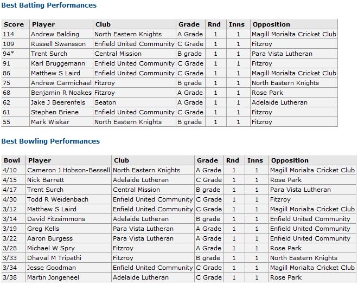Click player name Andrew Balding

[x=55, y=34]
